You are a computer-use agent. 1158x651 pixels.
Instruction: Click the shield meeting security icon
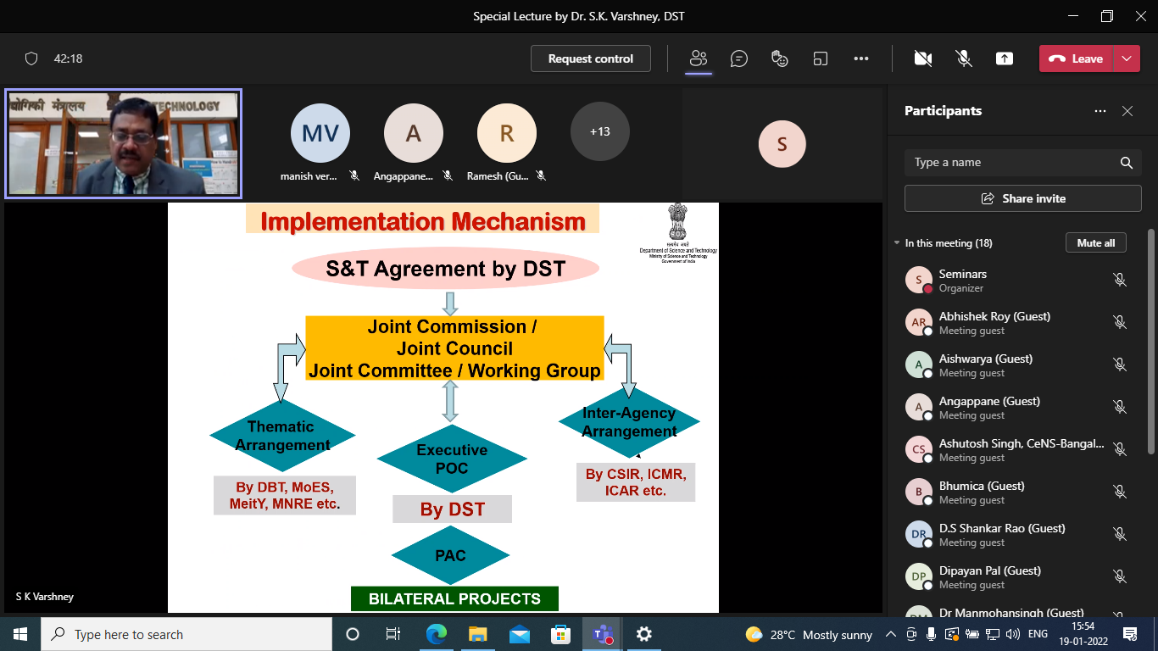pyautogui.click(x=31, y=58)
